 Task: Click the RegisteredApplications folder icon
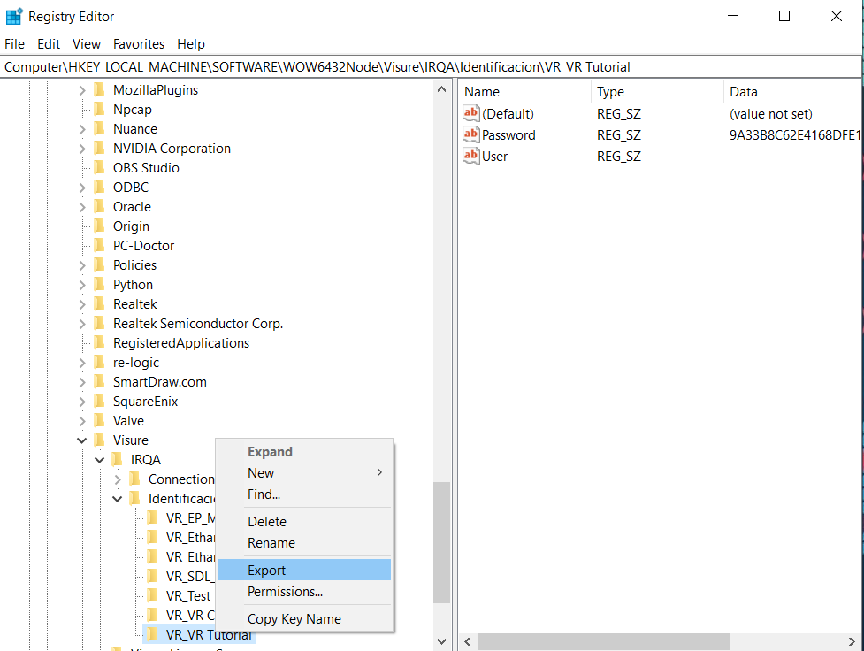tap(100, 343)
